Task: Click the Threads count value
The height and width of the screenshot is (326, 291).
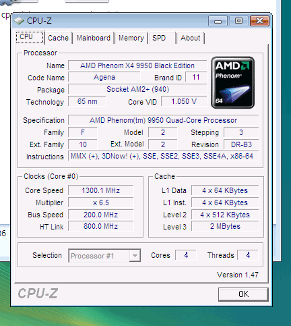Action: [248, 255]
